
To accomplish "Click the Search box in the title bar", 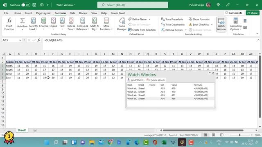I will pos(133,5).
